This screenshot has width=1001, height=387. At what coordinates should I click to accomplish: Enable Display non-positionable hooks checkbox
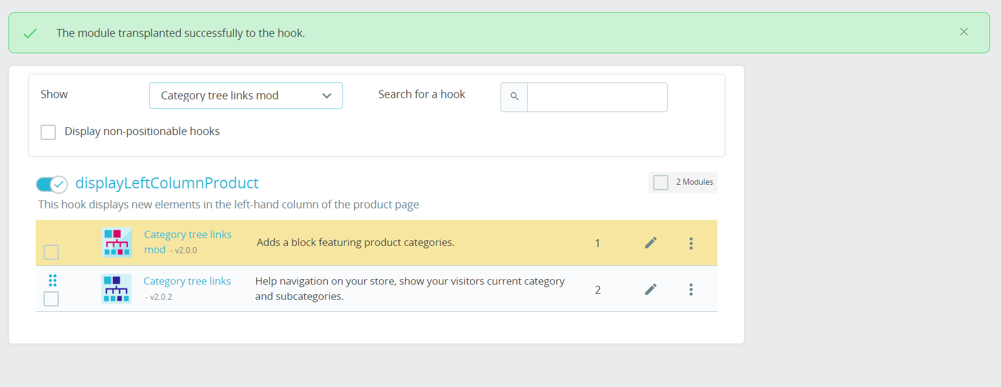48,132
